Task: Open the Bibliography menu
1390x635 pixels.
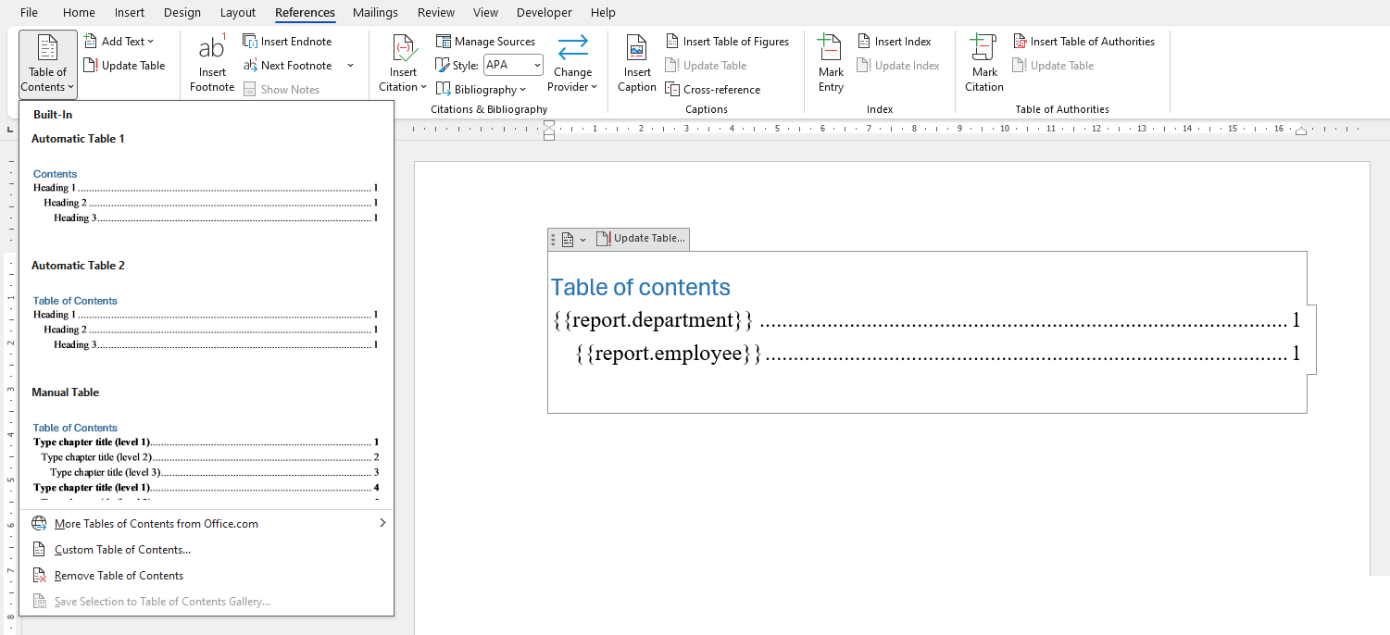Action: 481,90
